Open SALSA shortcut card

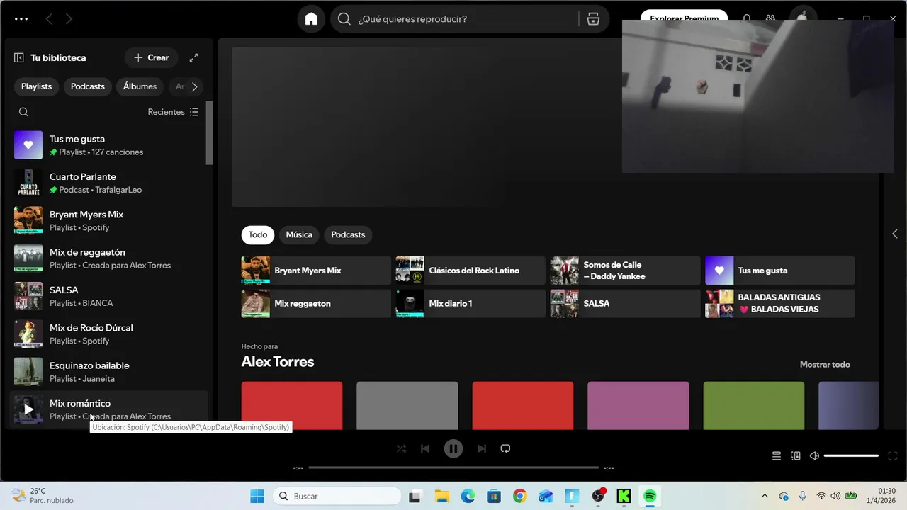point(625,303)
